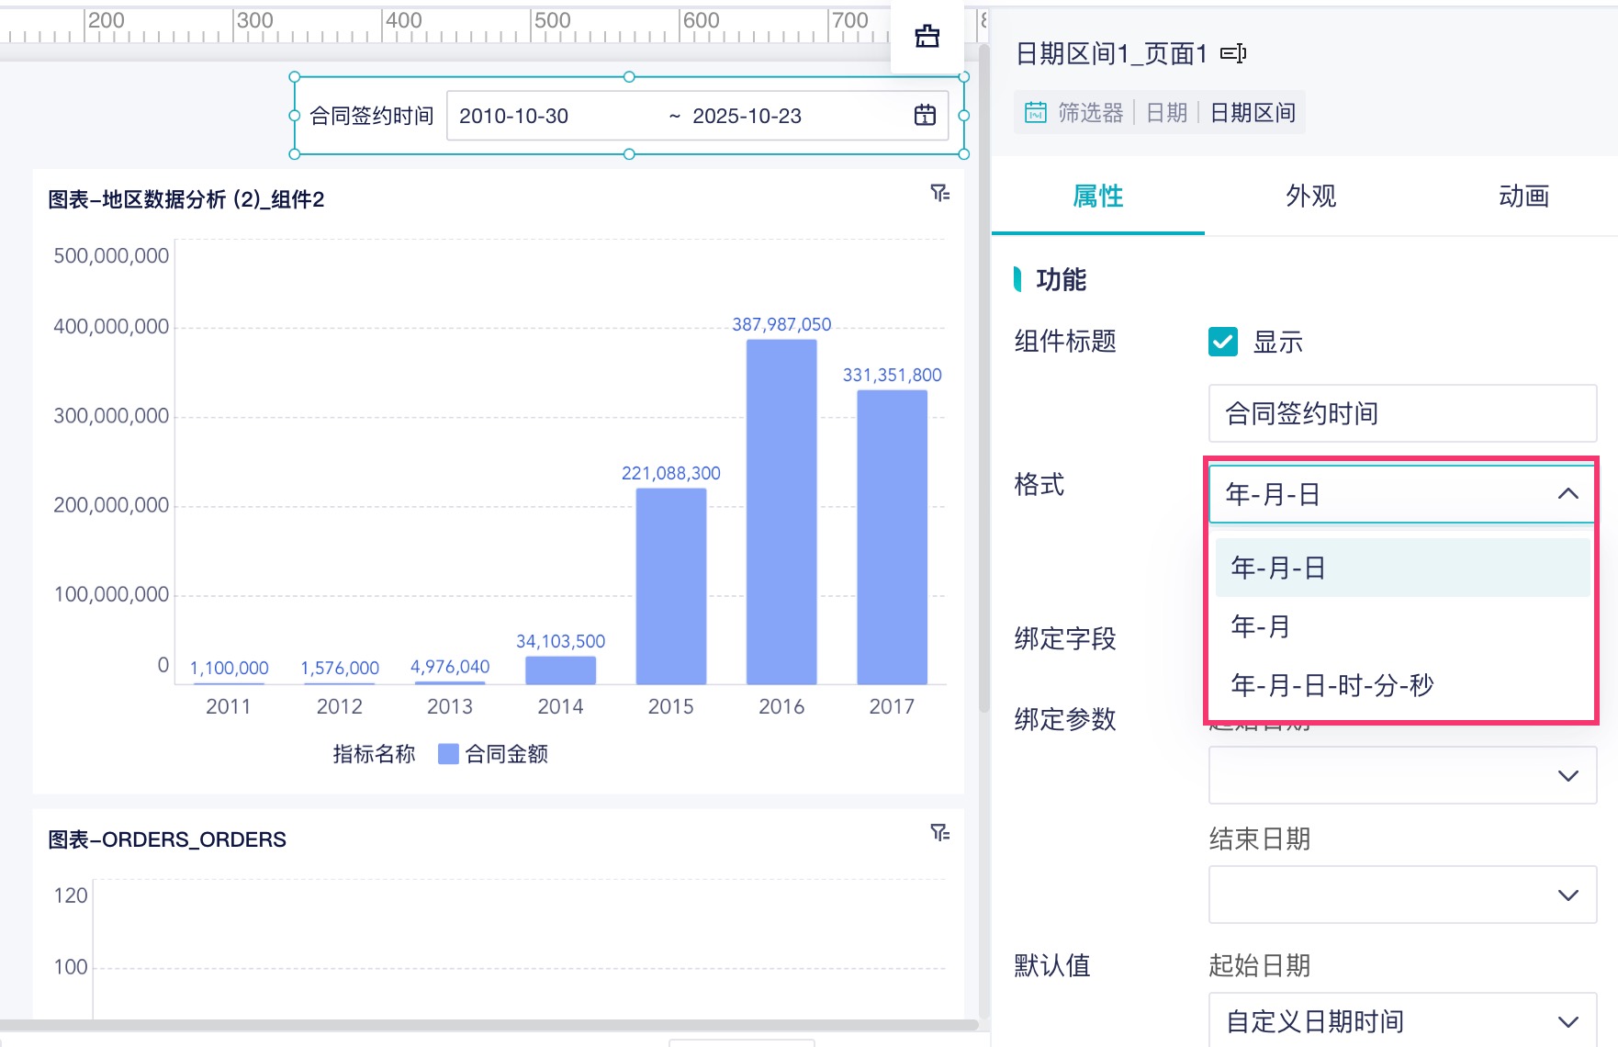
Task: Click the 日期区间1_页面1 component name
Action: click(x=1111, y=54)
